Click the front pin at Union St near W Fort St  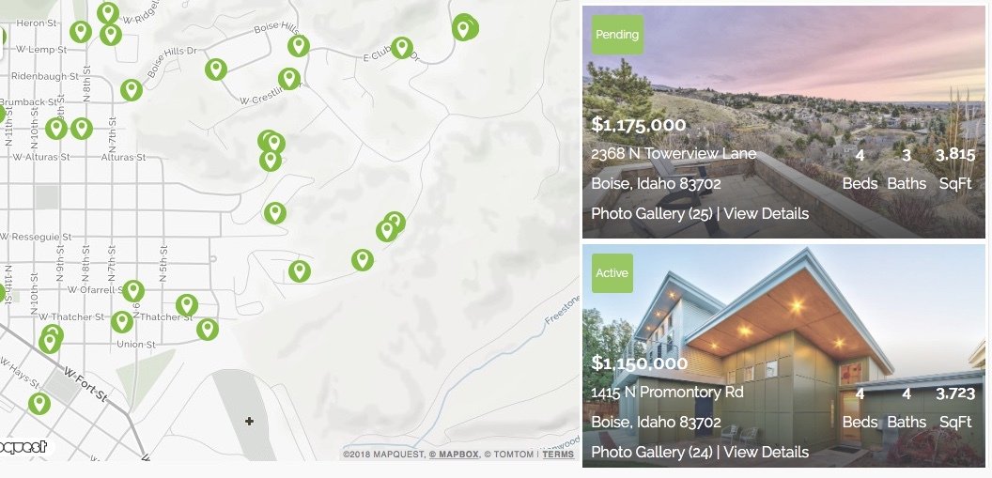click(x=50, y=342)
